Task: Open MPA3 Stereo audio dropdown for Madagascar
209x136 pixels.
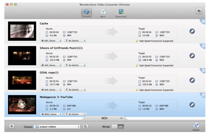Action: [51, 114]
